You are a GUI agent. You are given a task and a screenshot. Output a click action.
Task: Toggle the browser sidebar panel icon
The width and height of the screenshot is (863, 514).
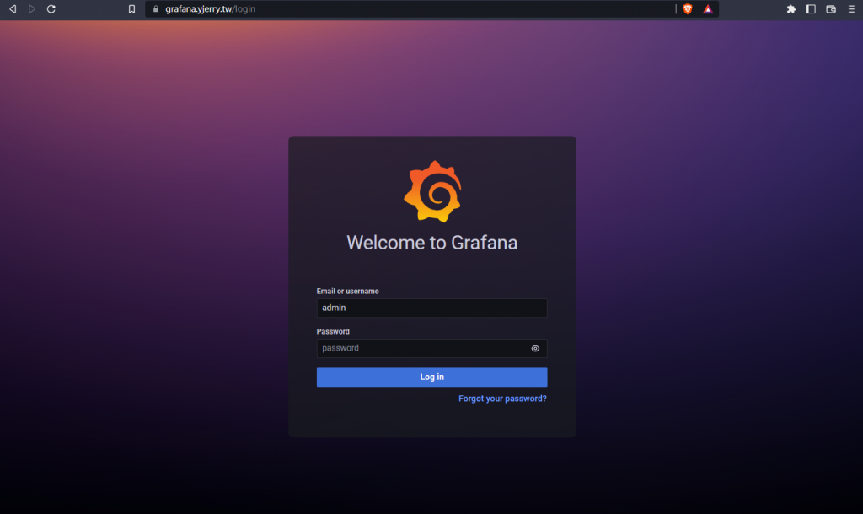[x=811, y=8]
